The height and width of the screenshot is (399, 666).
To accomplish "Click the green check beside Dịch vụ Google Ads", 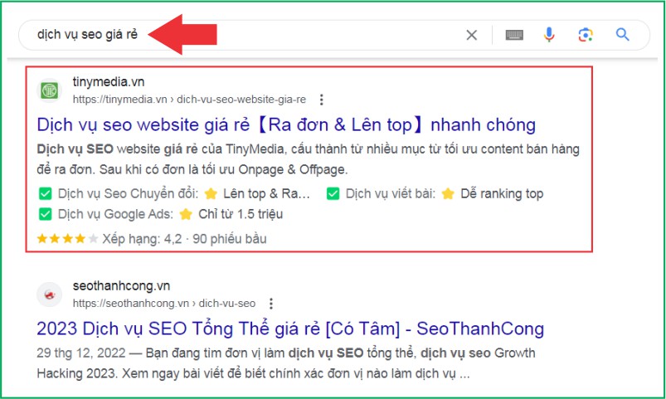I will 45,214.
